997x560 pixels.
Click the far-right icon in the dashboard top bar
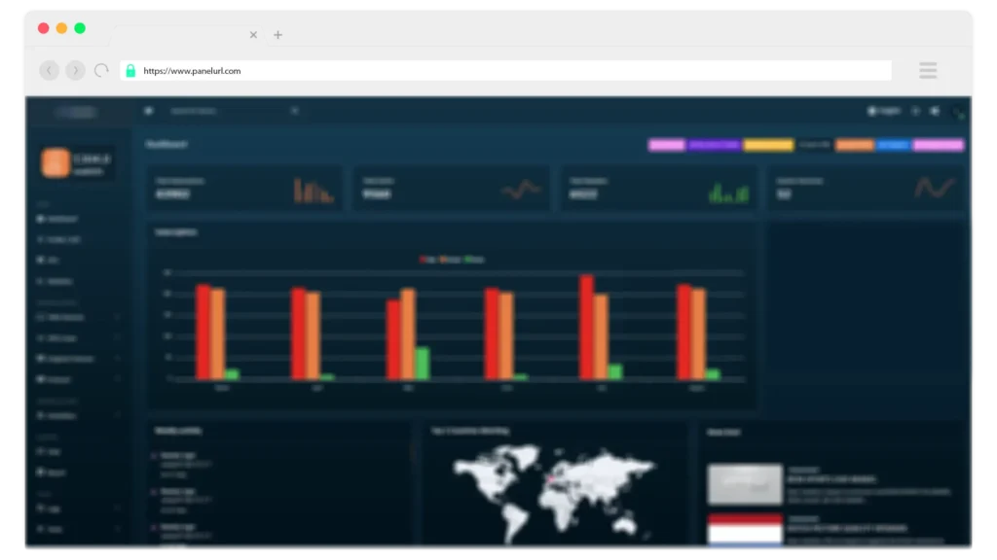958,112
